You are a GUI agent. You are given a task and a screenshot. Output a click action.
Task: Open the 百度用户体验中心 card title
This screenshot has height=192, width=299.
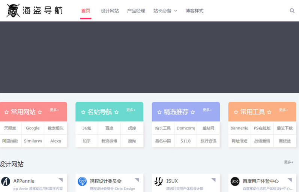point(261,181)
